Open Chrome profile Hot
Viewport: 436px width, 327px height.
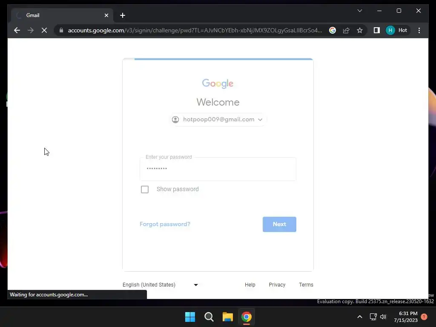pyautogui.click(x=397, y=30)
